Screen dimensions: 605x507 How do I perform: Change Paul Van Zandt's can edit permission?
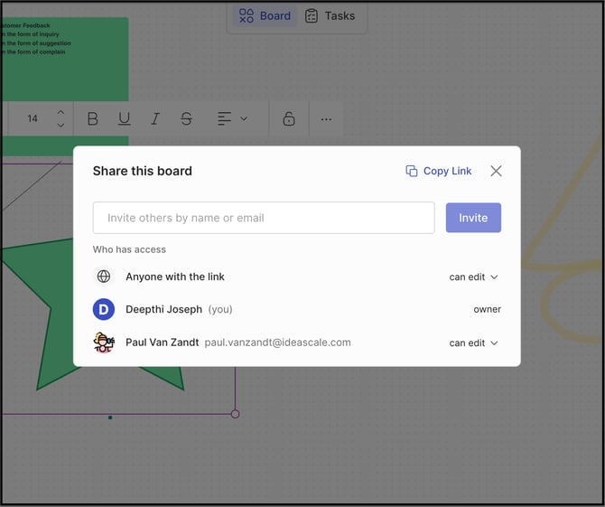click(474, 343)
